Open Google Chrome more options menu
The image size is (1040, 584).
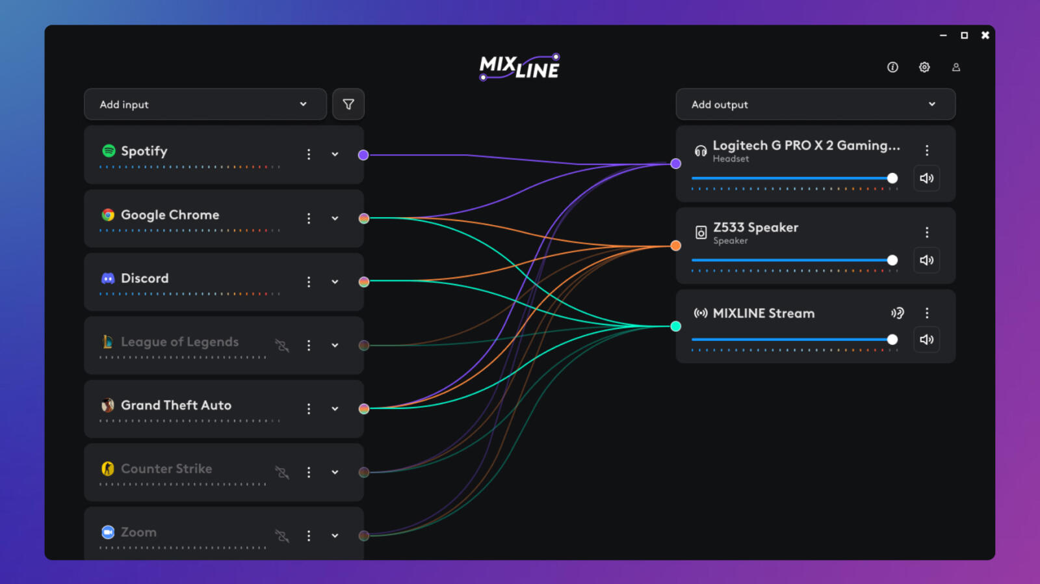point(309,218)
